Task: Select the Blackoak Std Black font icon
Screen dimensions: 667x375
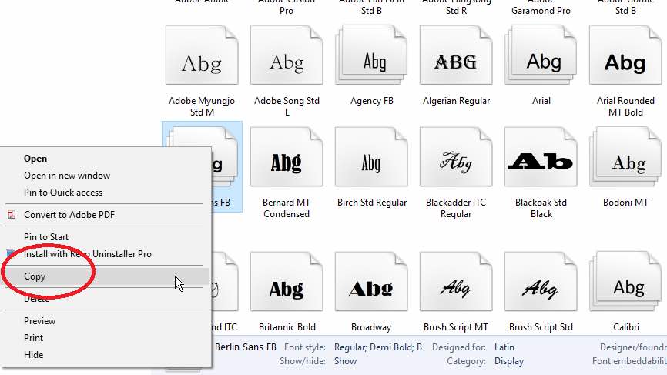Action: pyautogui.click(x=541, y=157)
